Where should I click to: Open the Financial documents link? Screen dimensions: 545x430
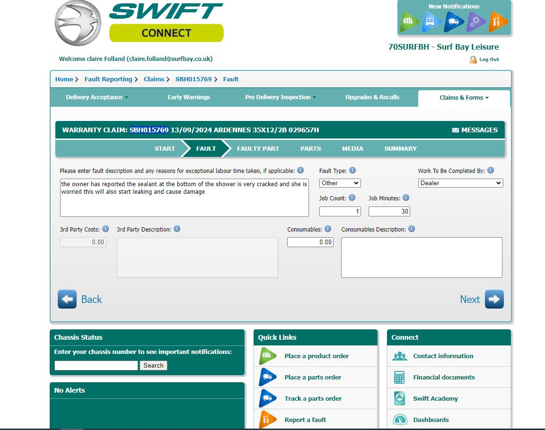444,377
